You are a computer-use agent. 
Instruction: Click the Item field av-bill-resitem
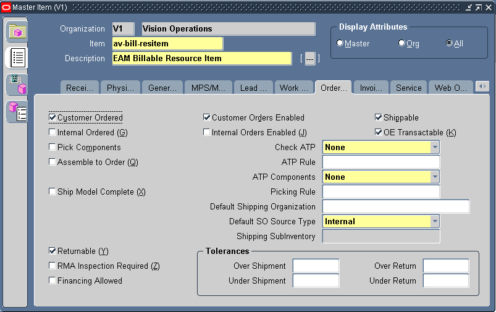167,43
